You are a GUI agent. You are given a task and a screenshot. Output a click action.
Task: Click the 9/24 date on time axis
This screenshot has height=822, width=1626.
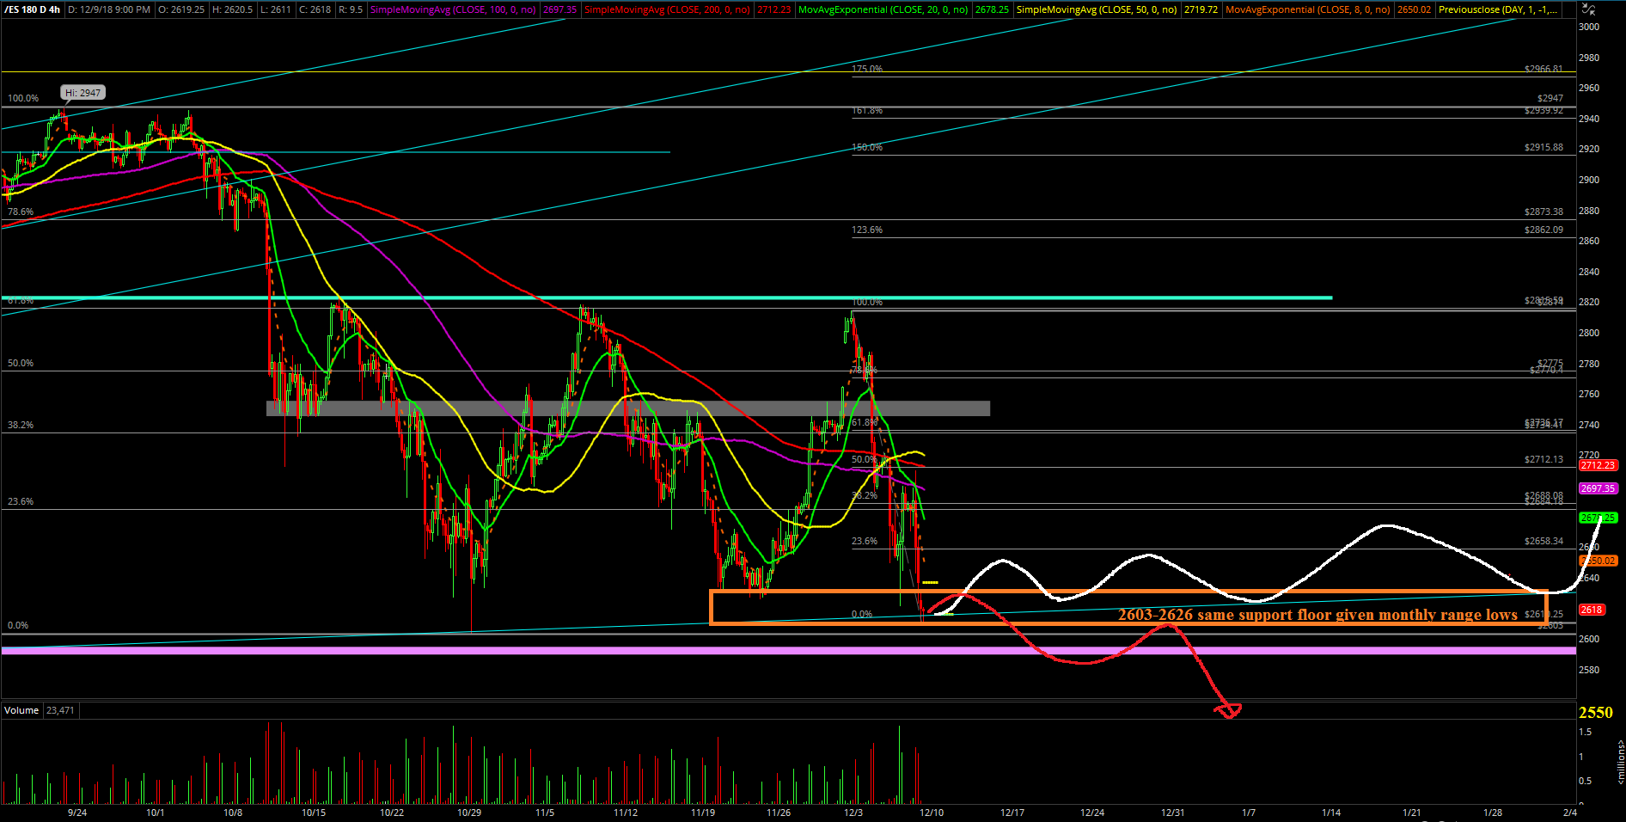coord(77,813)
